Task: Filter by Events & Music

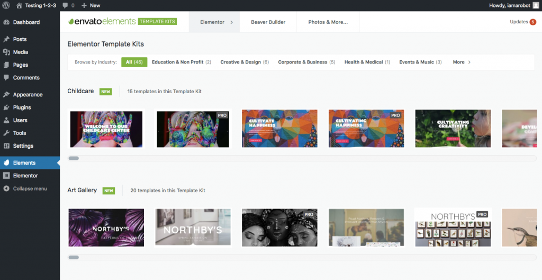Action: tap(420, 62)
